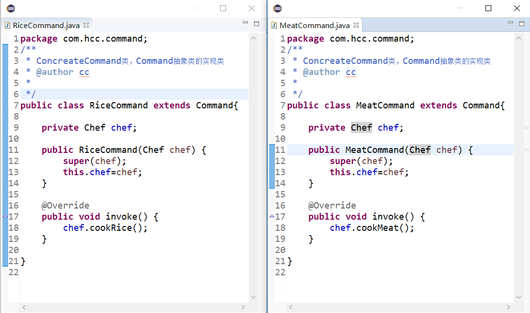Click occurrence marker in overview ruler near line 9
Screen dimensions: 530x313
(527, 127)
